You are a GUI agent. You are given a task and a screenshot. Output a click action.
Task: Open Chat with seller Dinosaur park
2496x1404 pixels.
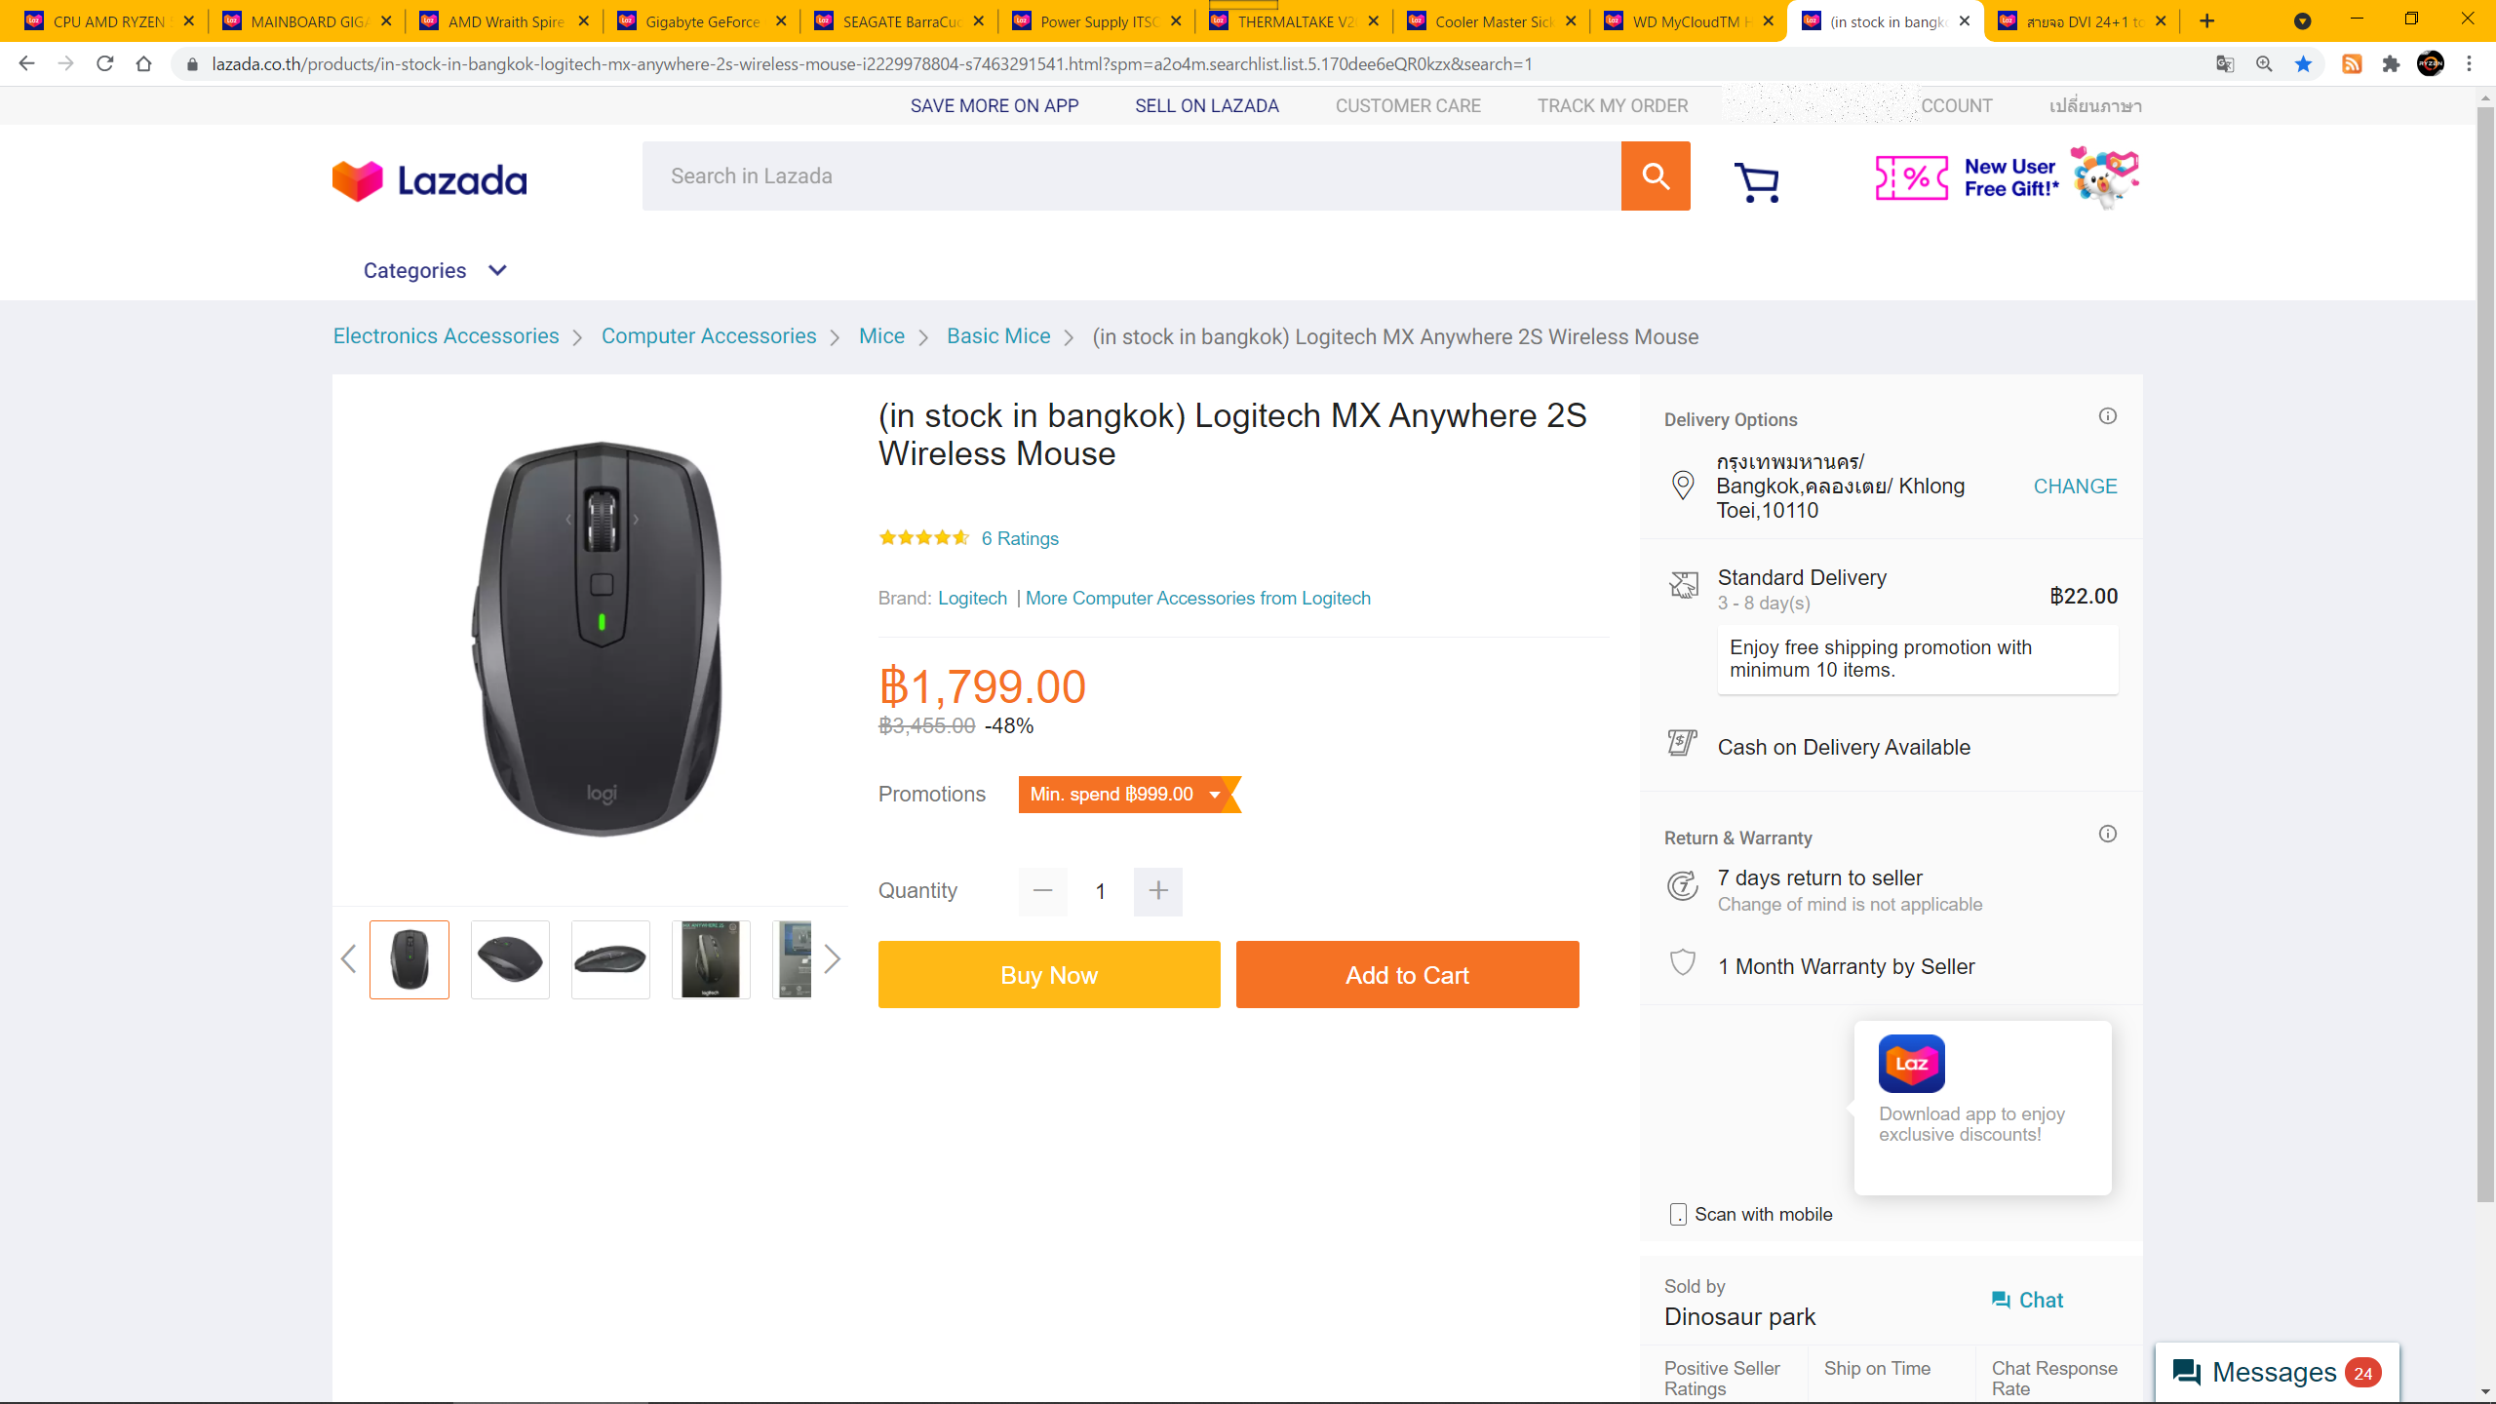[x=2027, y=1300]
